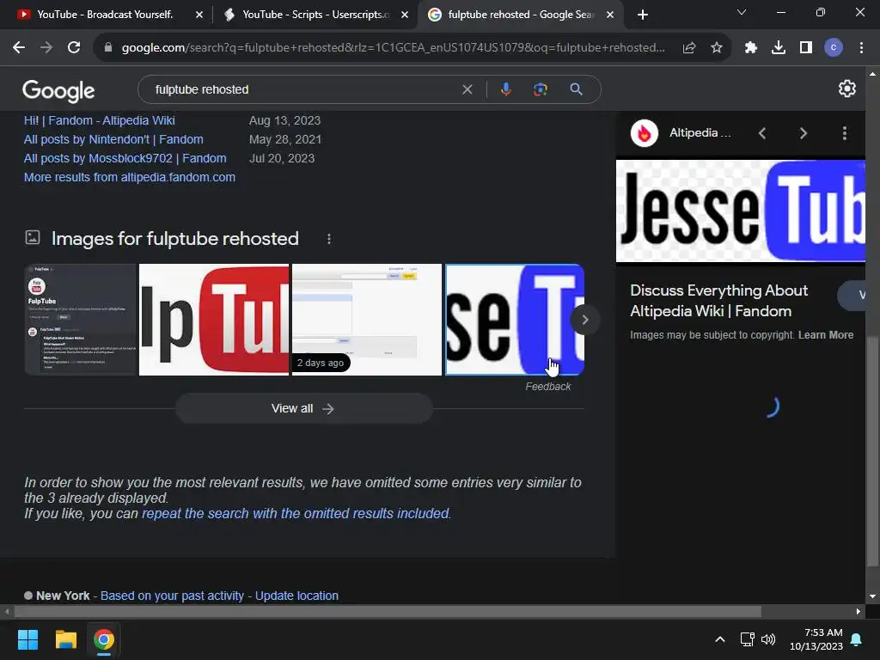Open Discuss Everything About Altipedia Wiki title

click(x=719, y=301)
